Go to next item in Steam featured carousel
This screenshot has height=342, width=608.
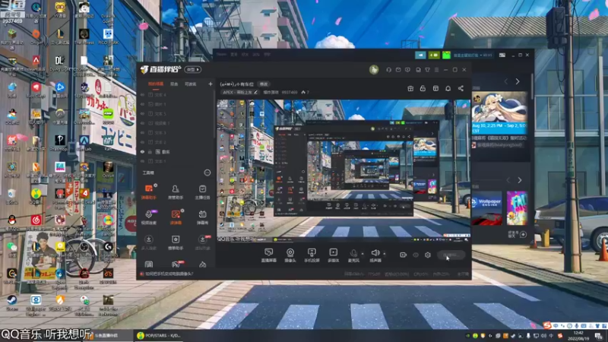(x=518, y=81)
